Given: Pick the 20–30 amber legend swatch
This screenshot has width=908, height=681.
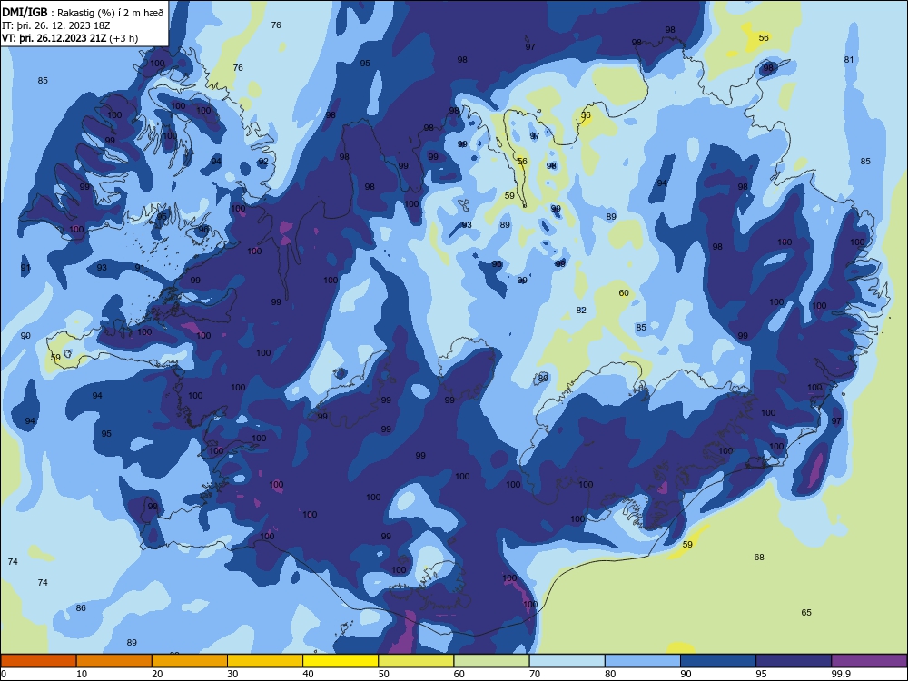Looking at the screenshot, I should (190, 661).
